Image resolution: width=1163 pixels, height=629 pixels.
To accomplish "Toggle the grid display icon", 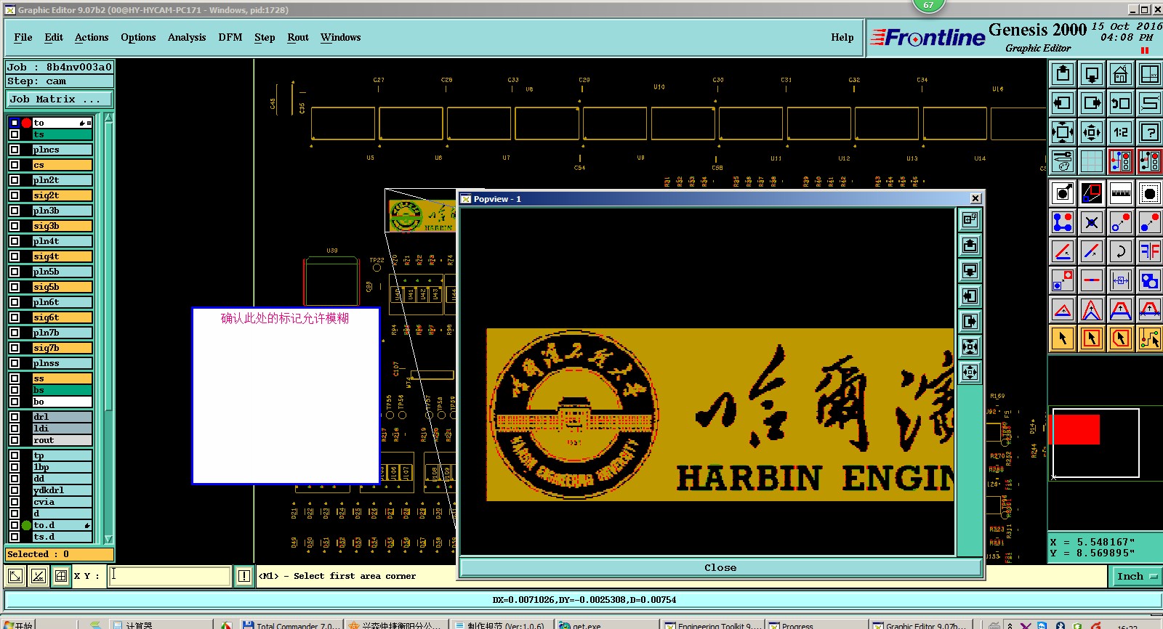I will pos(1092,161).
